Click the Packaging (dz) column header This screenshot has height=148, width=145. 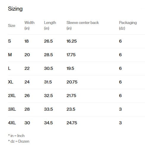coord(128,25)
